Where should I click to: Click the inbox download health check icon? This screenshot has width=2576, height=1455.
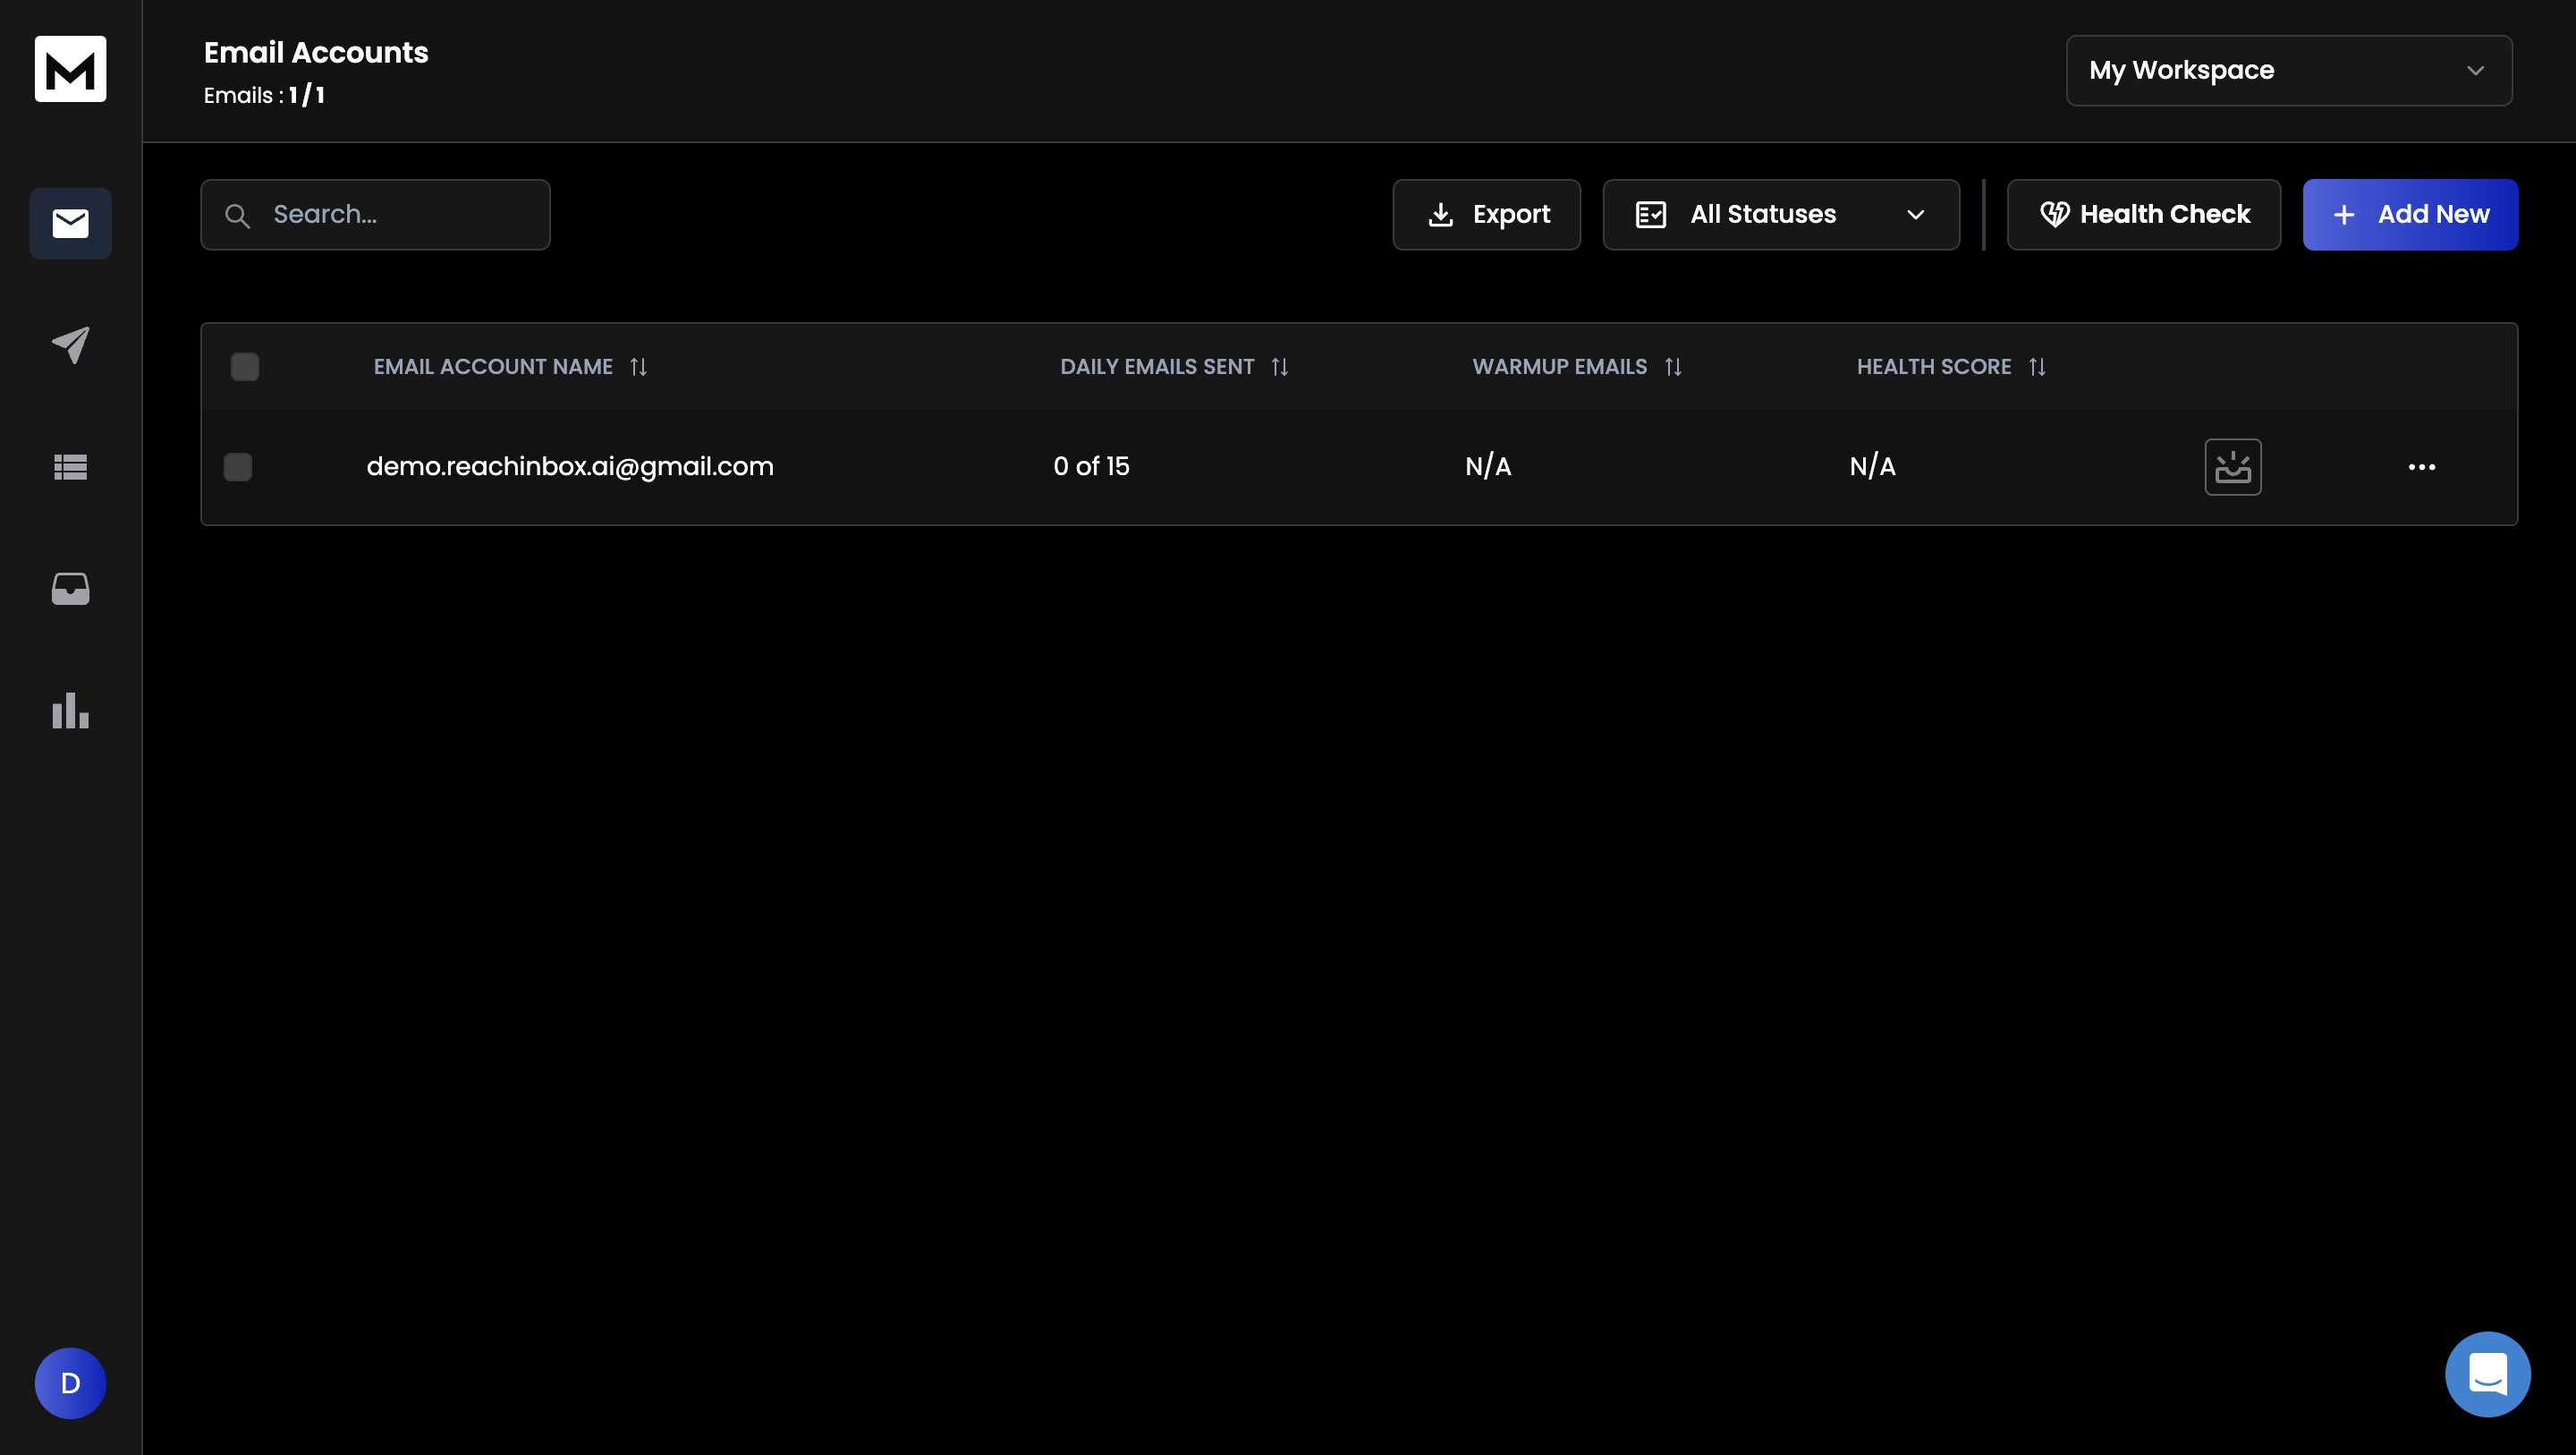coord(2233,465)
